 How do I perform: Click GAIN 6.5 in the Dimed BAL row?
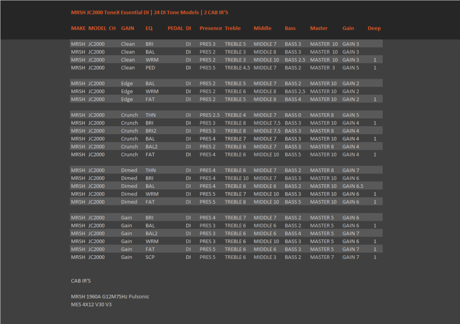[x=353, y=186]
